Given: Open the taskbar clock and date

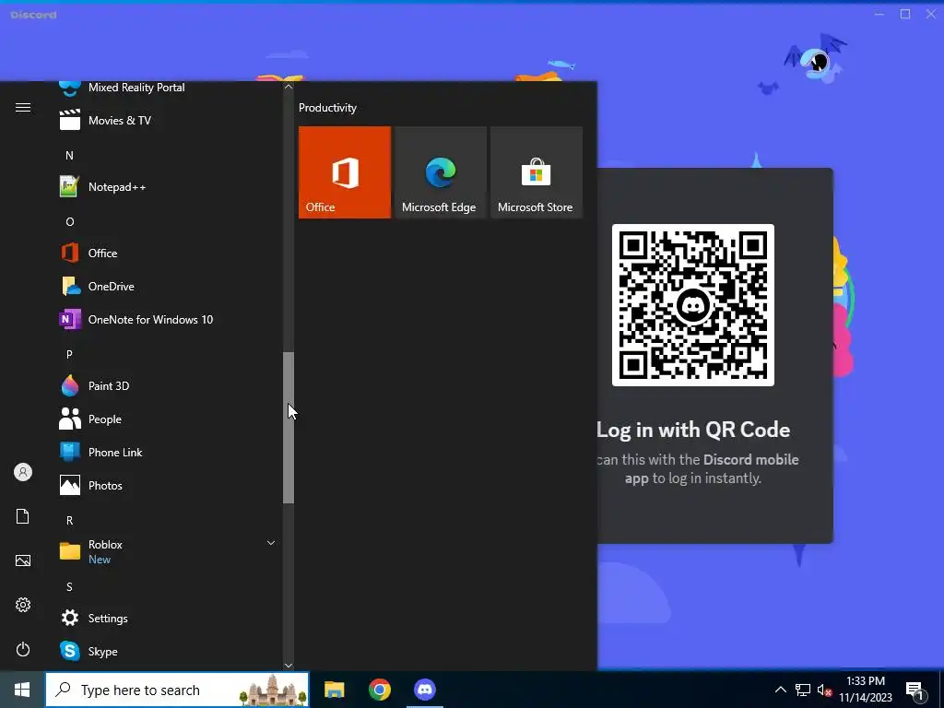Looking at the screenshot, I should point(866,690).
